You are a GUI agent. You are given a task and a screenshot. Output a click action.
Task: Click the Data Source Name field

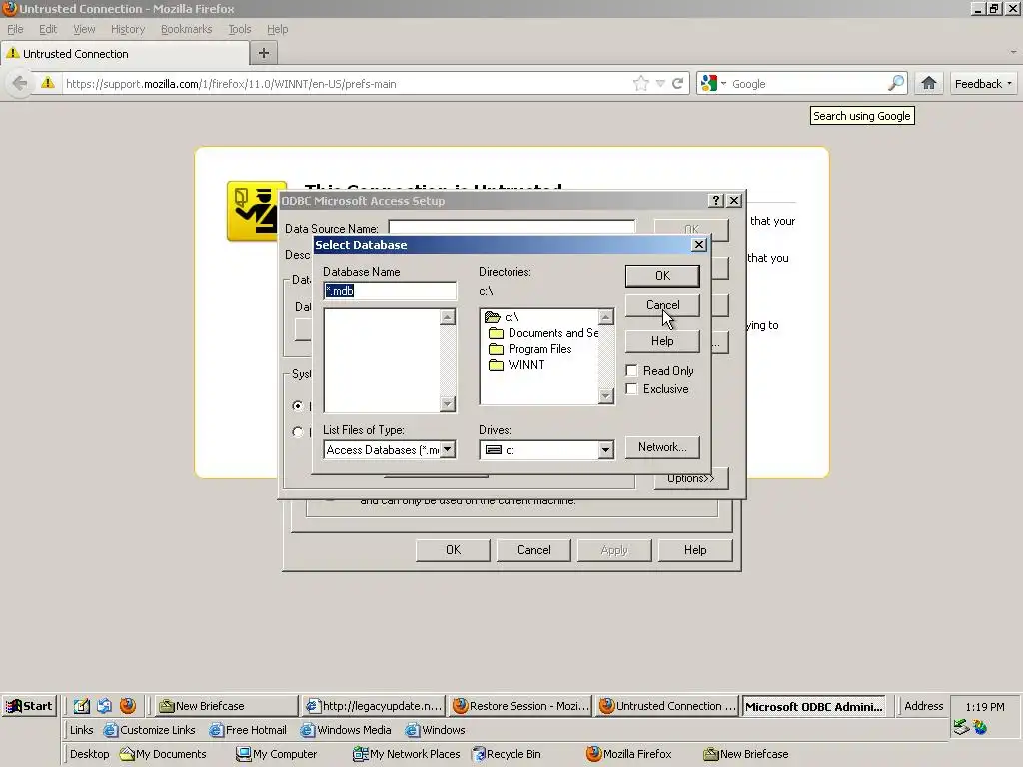point(511,227)
